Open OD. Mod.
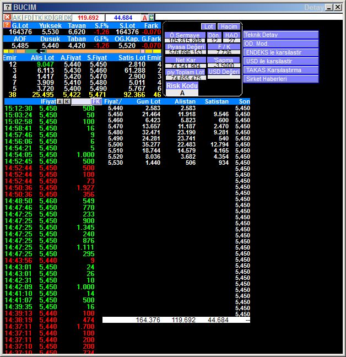 [x=280, y=44]
